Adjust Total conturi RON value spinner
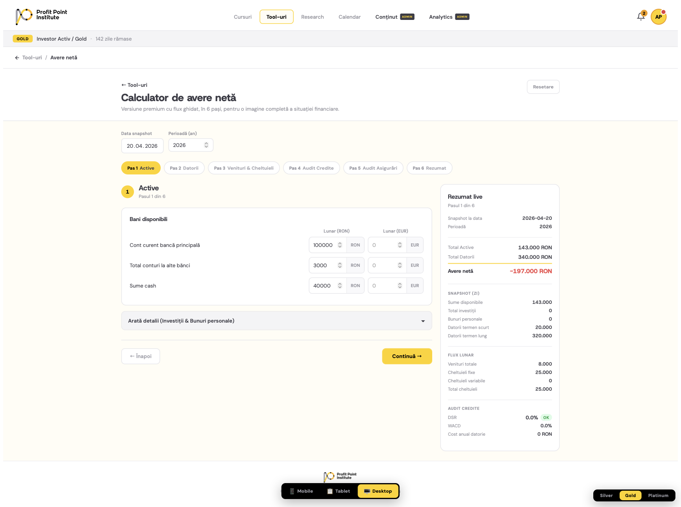 [340, 265]
